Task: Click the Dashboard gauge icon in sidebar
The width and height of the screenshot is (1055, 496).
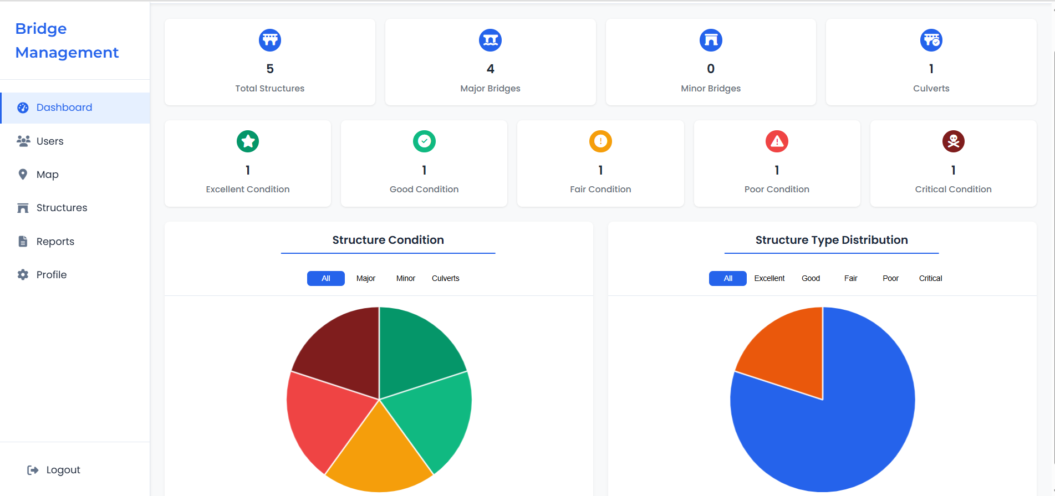Action: pos(23,108)
